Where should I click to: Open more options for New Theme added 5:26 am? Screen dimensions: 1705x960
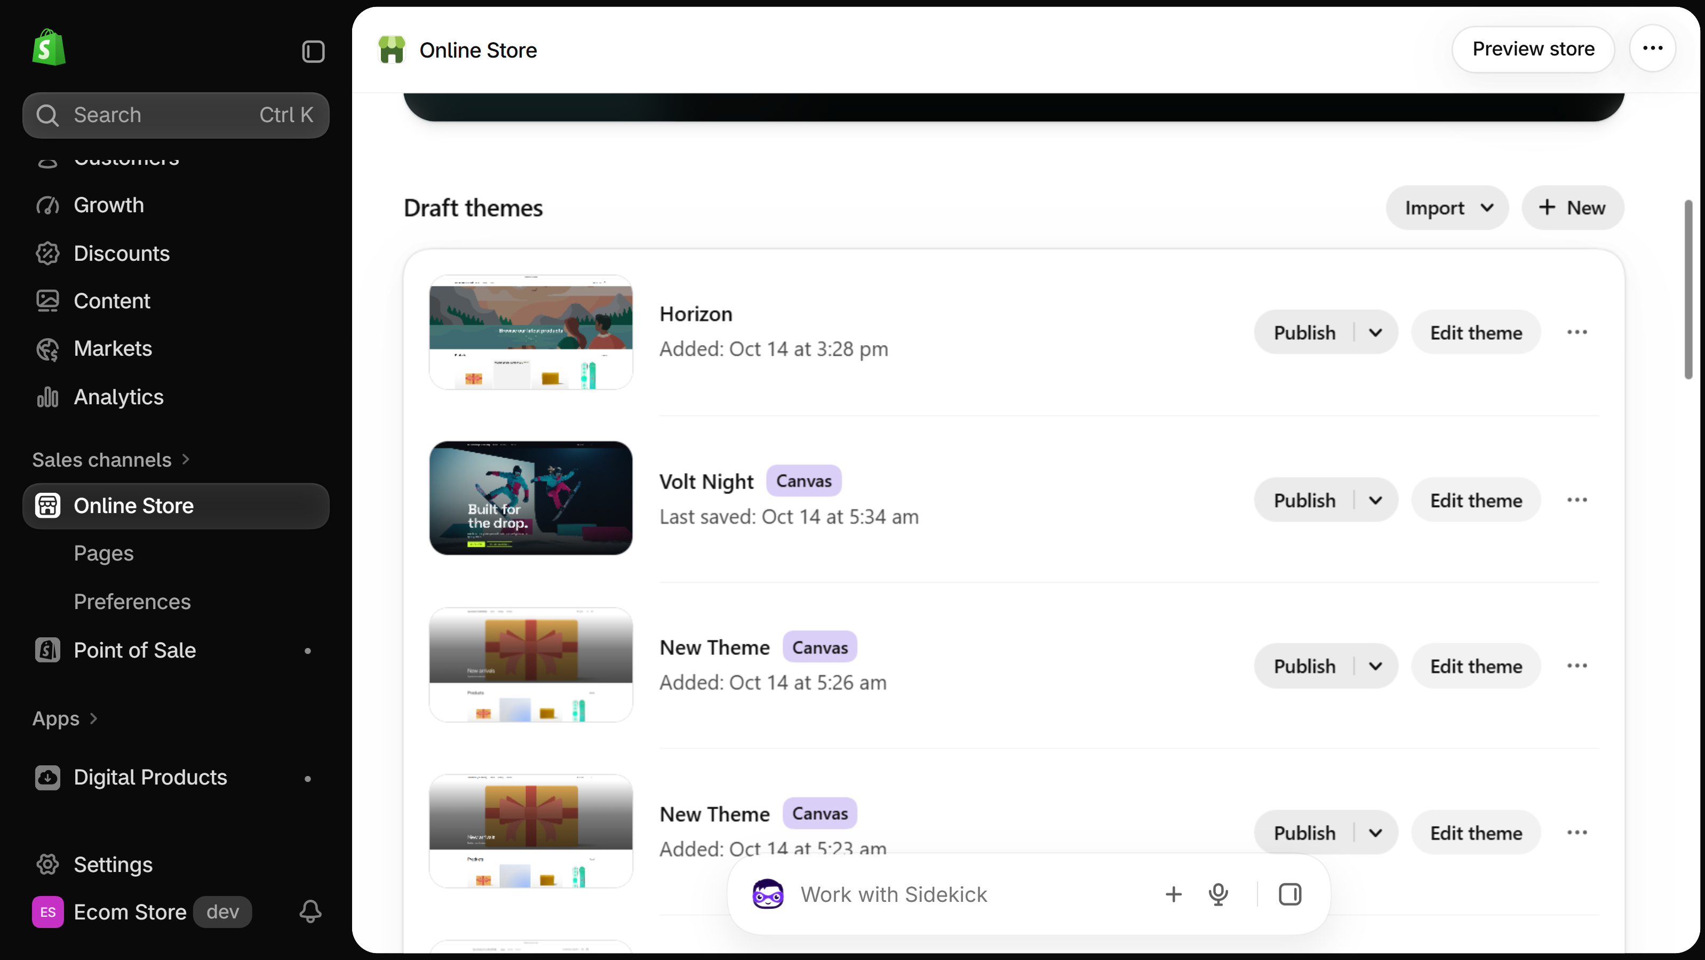[1576, 666]
